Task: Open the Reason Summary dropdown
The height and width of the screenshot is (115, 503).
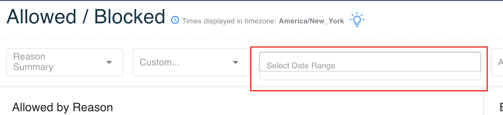Action: (65, 62)
